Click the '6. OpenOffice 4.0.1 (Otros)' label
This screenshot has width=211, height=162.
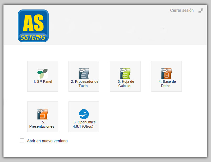point(85,124)
